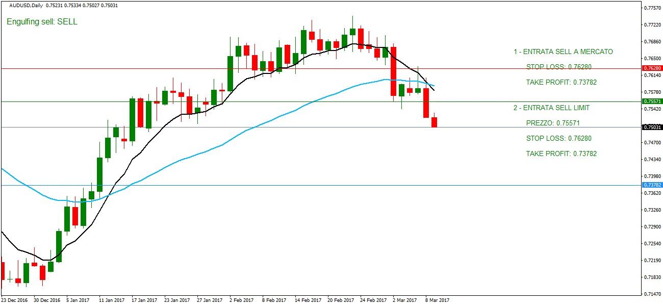Click the last red candle at the current price
663x306 pixels.
(x=434, y=122)
